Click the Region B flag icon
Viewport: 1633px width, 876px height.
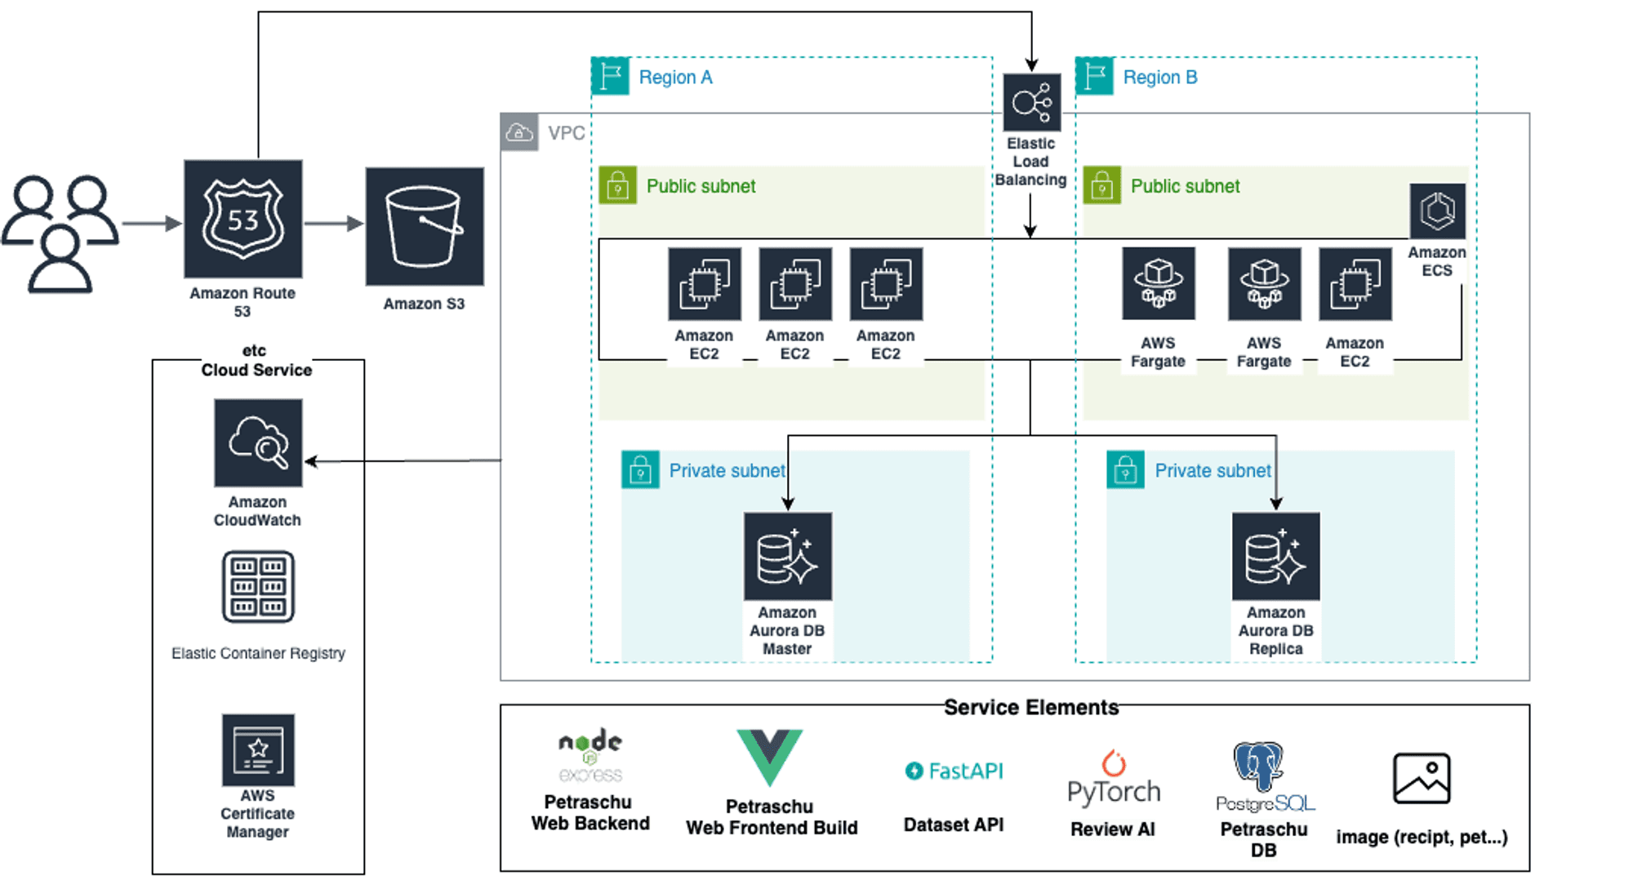tap(1094, 76)
